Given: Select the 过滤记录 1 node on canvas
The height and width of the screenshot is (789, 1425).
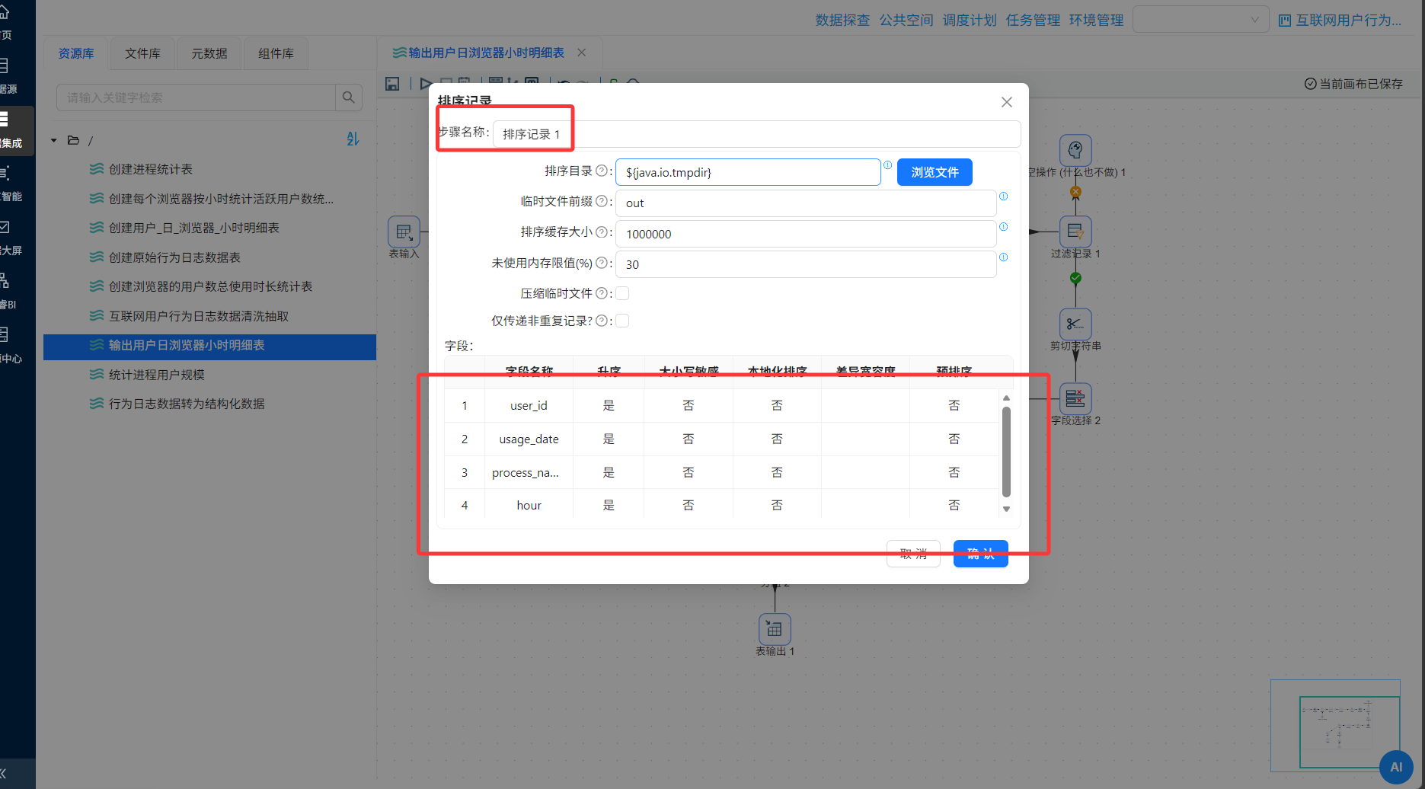Looking at the screenshot, I should pyautogui.click(x=1075, y=232).
